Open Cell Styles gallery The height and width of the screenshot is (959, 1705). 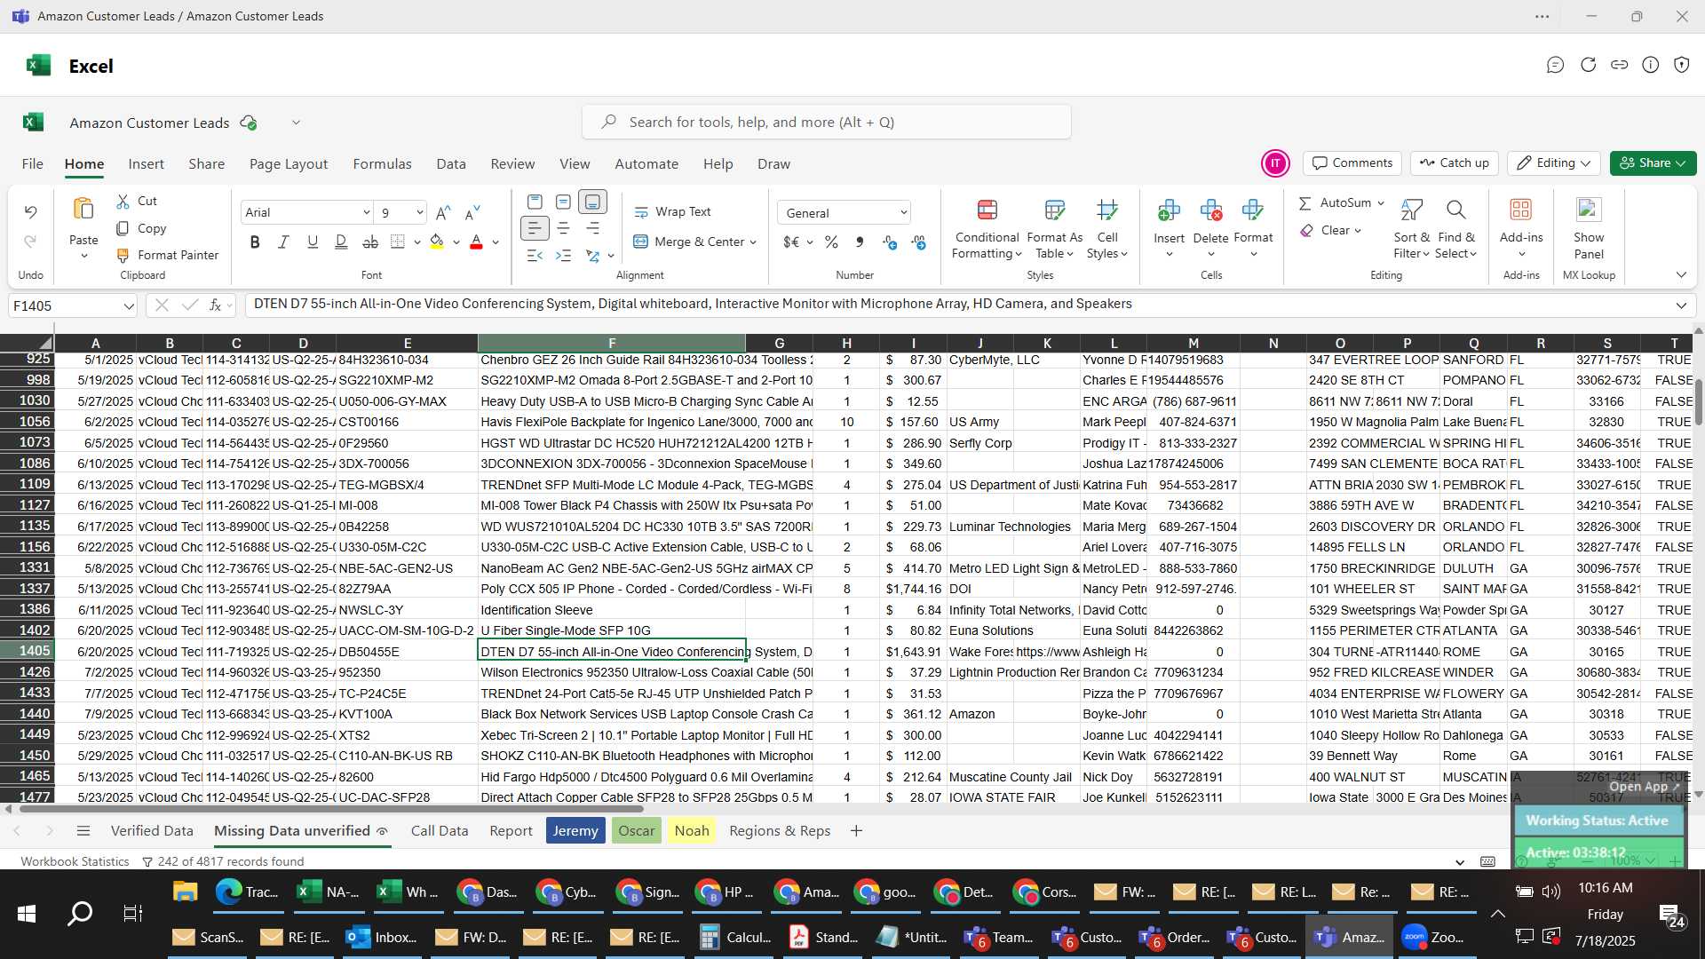click(x=1106, y=229)
